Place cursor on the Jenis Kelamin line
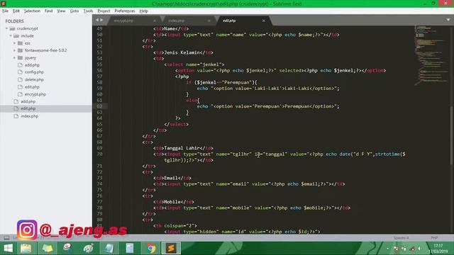The height and width of the screenshot is (255, 454). (x=183, y=52)
